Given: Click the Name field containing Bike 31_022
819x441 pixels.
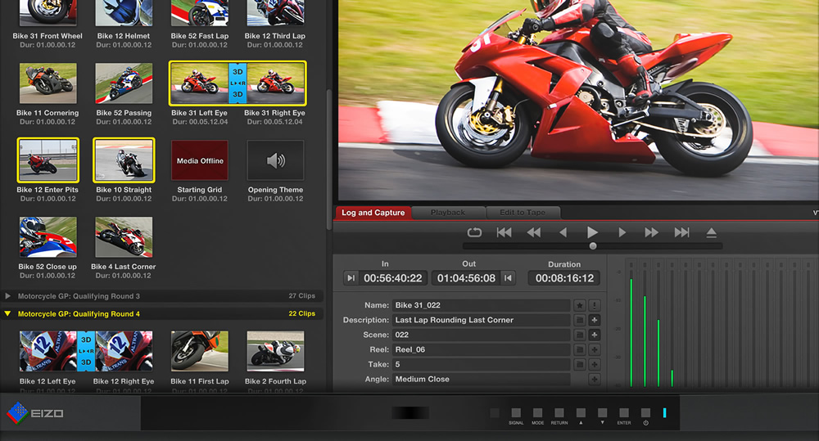Looking at the screenshot, I should (x=480, y=305).
